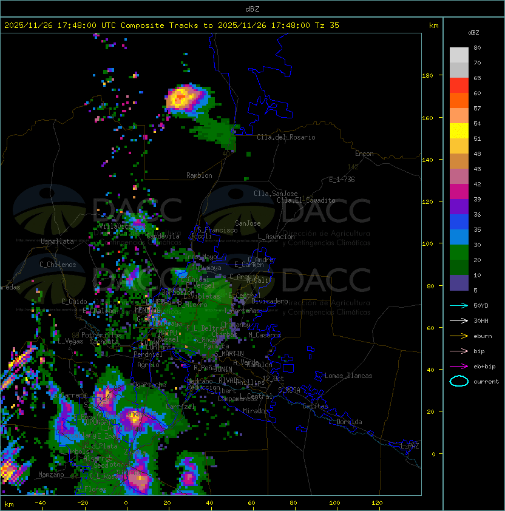505x511 pixels.
Task: Click the 'Mirador' map label
Action: coord(256,411)
